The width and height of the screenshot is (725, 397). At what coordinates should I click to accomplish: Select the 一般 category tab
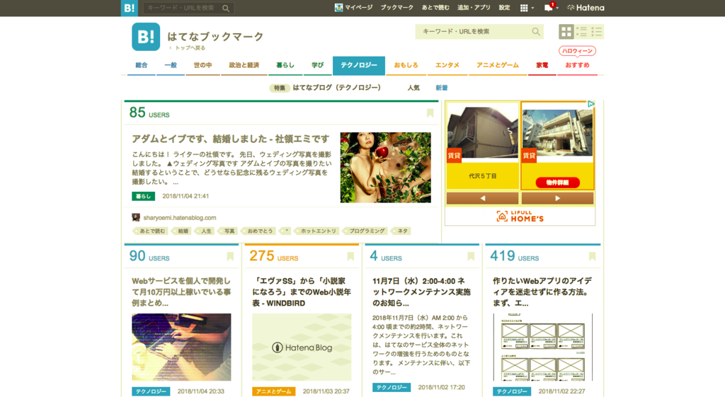point(171,65)
